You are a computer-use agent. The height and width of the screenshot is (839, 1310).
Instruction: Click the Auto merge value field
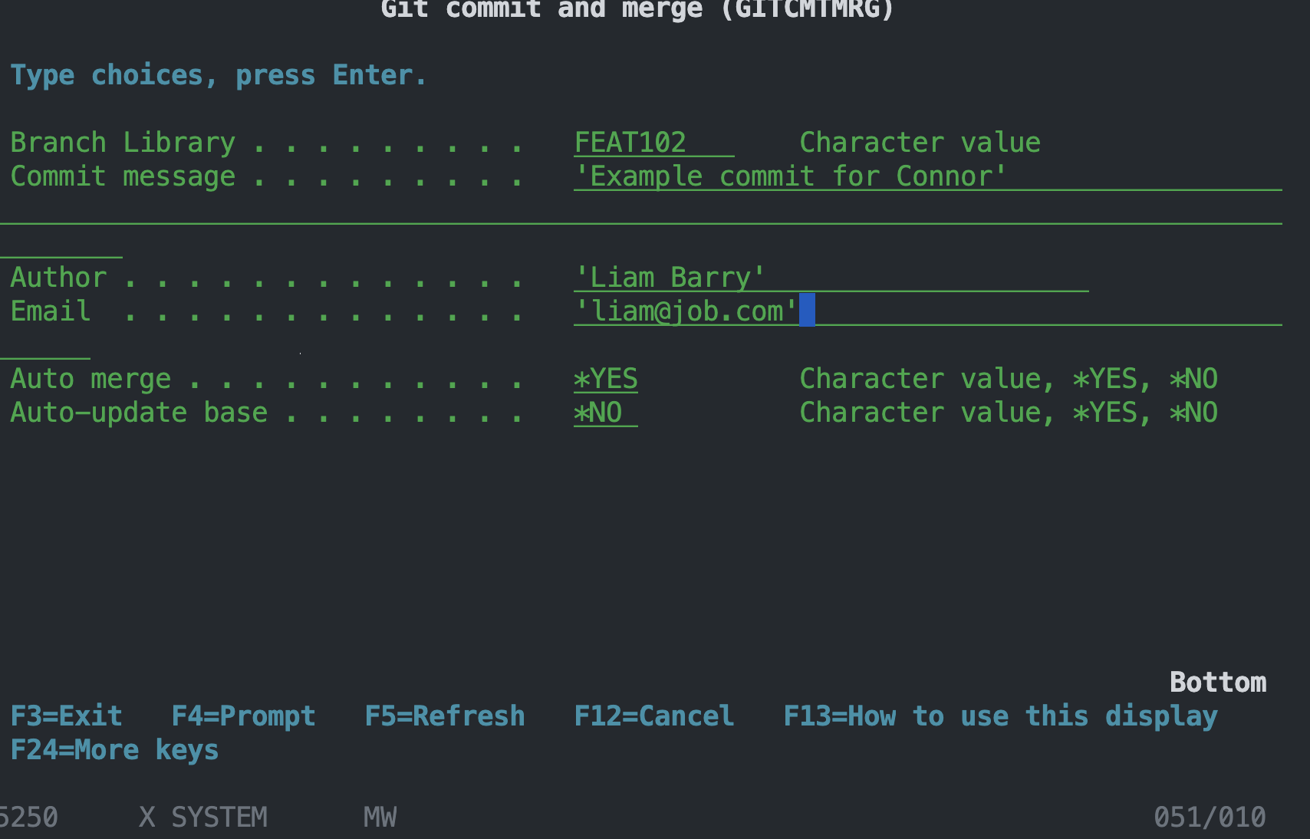(x=605, y=378)
